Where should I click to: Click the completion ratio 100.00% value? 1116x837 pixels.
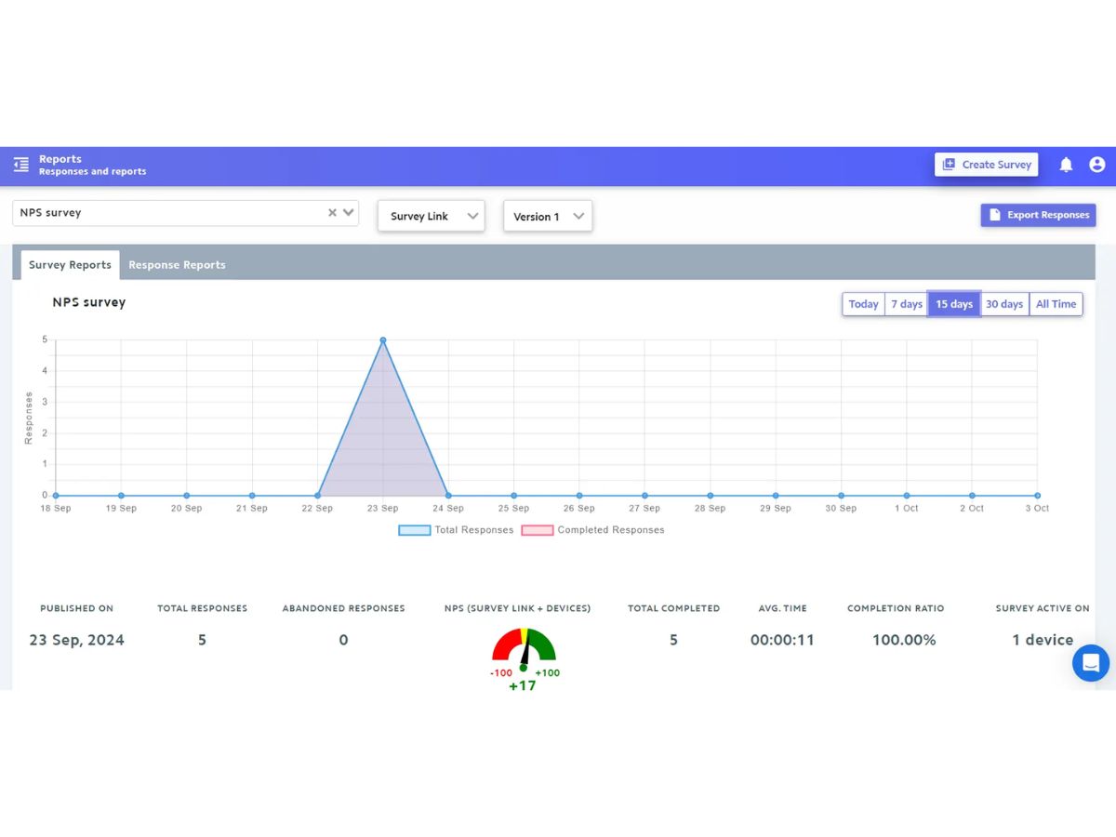[x=904, y=640]
